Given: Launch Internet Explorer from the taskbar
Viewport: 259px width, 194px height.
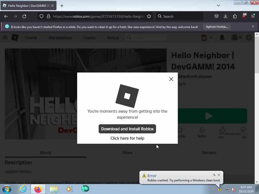Looking at the screenshot, I should [x=23, y=189].
